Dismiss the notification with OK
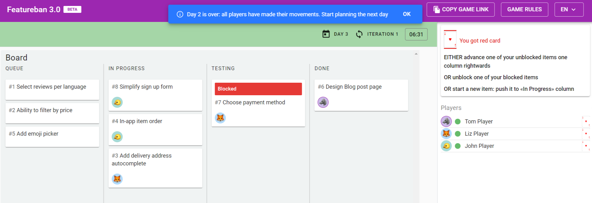The height and width of the screenshot is (203, 592). click(407, 14)
